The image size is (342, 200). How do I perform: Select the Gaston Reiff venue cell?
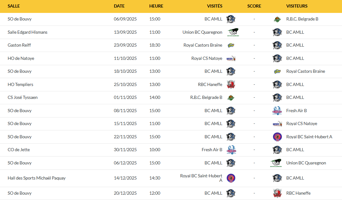click(x=19, y=45)
